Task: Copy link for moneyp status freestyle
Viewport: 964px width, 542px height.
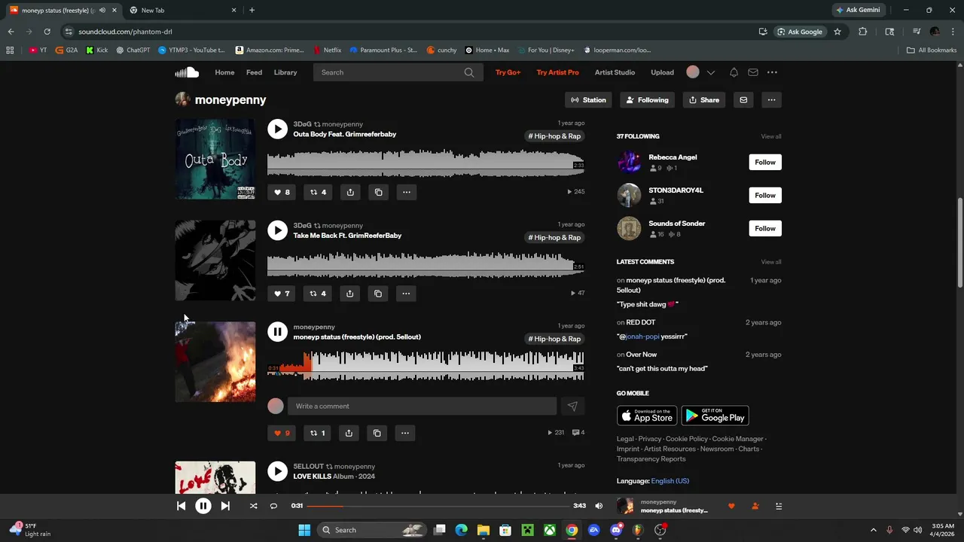Action: [x=377, y=433]
